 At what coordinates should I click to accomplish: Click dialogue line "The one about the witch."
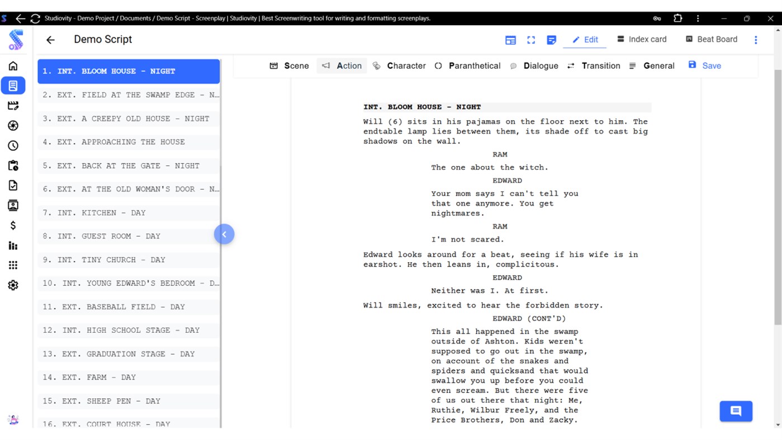point(490,167)
